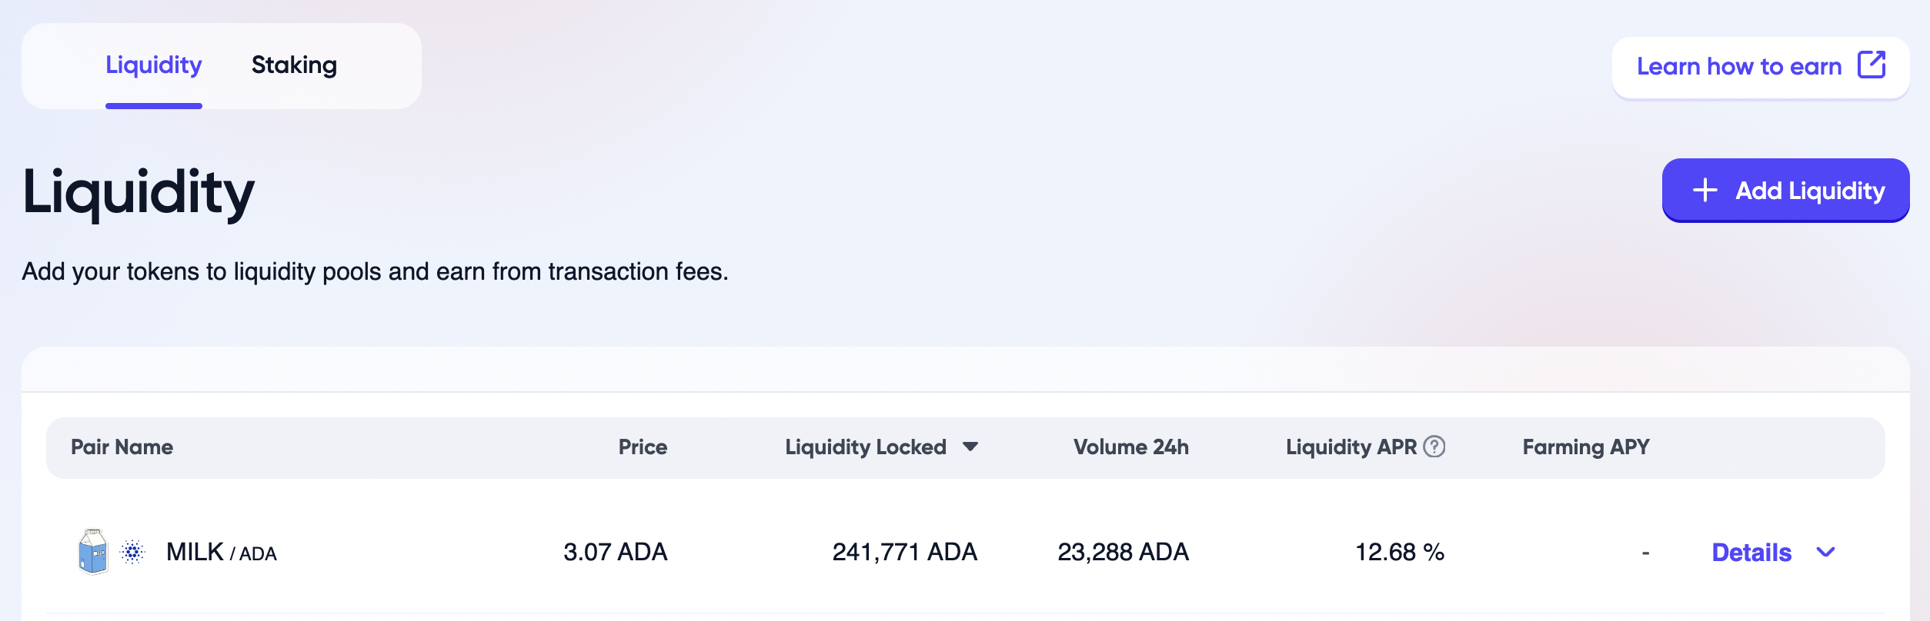Select the MILK / ADA pair name
This screenshot has height=621, width=1930.
tap(221, 552)
